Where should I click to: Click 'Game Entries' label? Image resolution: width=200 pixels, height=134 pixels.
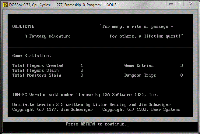(139, 65)
